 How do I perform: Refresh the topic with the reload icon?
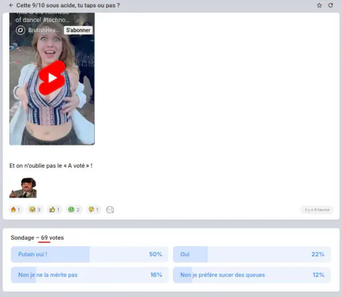pos(331,5)
